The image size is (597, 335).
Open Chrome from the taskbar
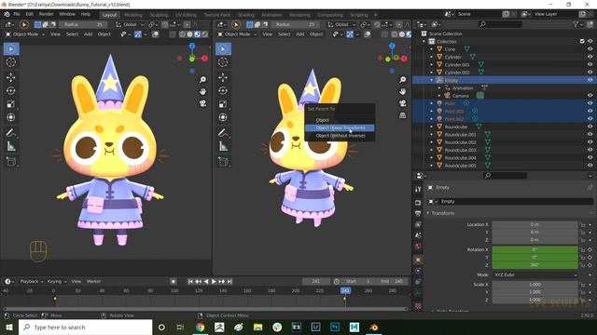(x=200, y=327)
